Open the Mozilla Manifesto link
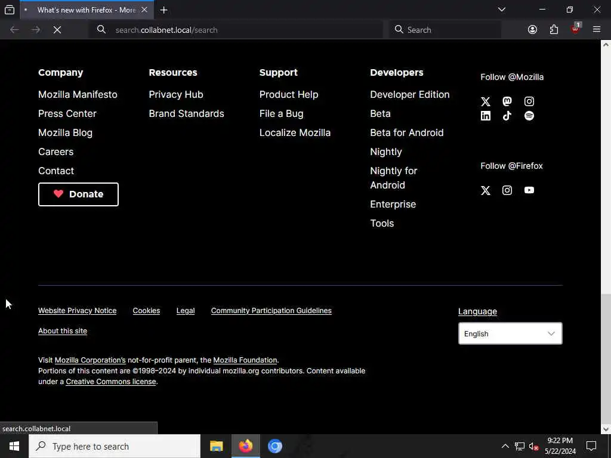Viewport: 611px width, 458px height. [x=78, y=95]
